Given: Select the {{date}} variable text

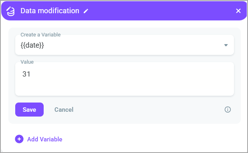Looking at the screenshot, I should click(32, 45).
